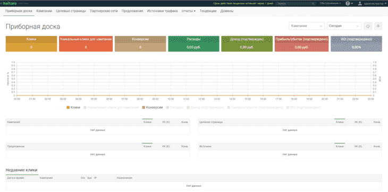388x192 pixels.
Task: Sort Источник table by Клики column
Action: 340,146
